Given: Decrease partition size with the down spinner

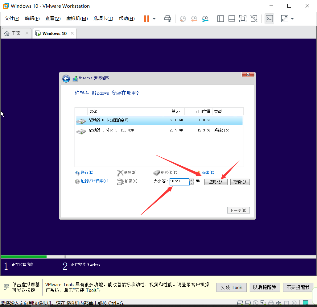Looking at the screenshot, I should pos(191,183).
